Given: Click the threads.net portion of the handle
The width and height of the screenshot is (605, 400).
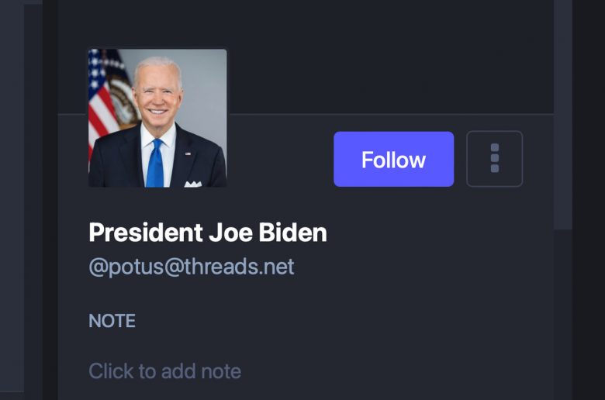Looking at the screenshot, I should pos(239,267).
